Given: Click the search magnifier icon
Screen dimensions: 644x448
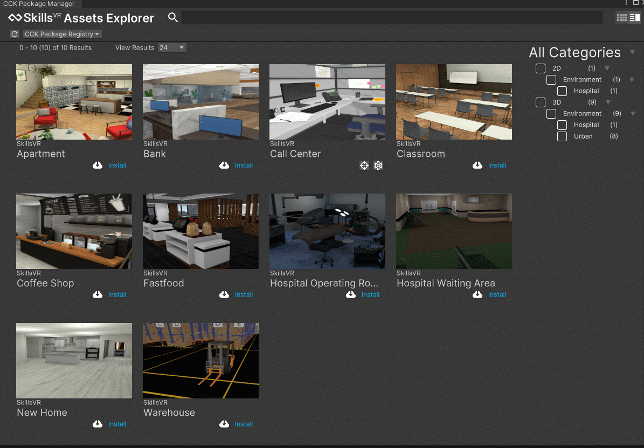Looking at the screenshot, I should (173, 17).
